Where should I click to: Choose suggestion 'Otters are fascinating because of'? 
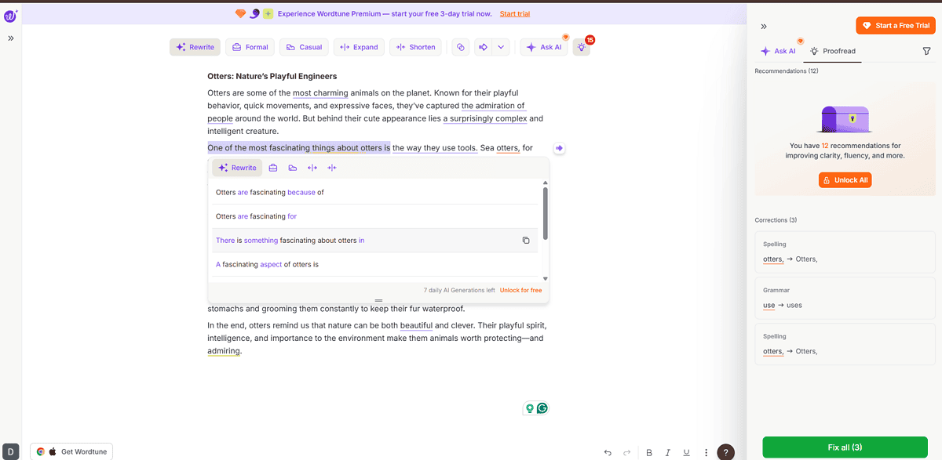[x=375, y=192]
